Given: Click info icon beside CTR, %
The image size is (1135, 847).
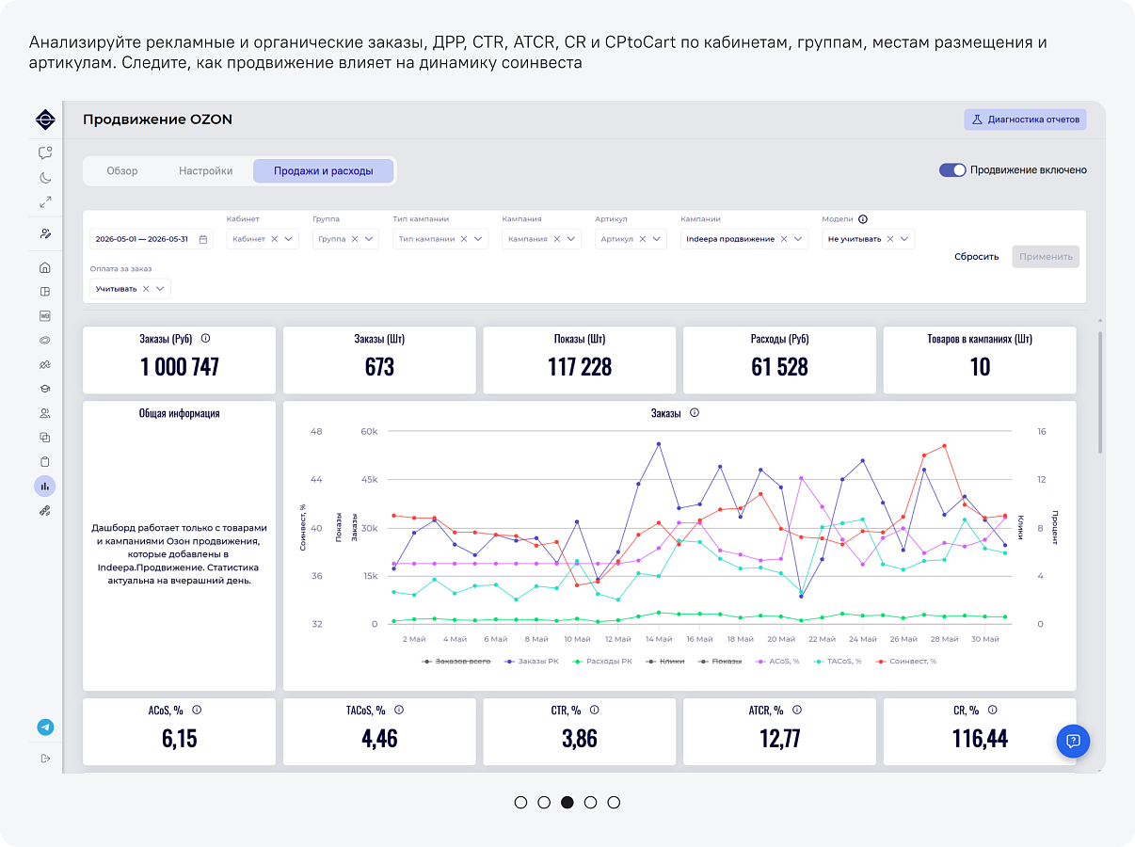Looking at the screenshot, I should coord(594,711).
